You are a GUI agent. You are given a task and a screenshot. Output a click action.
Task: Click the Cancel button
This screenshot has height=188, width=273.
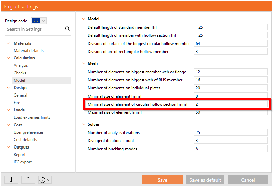point(248,180)
